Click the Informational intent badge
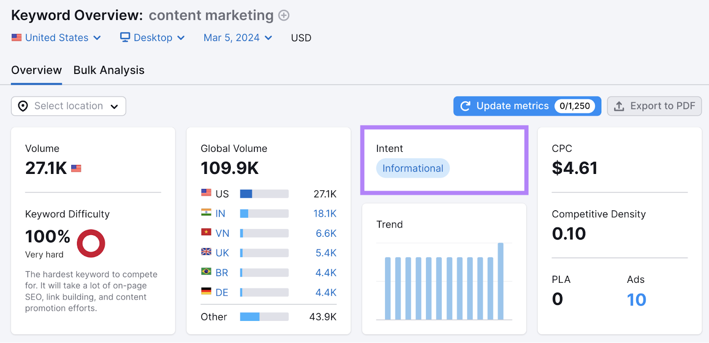The image size is (709, 343). point(413,168)
